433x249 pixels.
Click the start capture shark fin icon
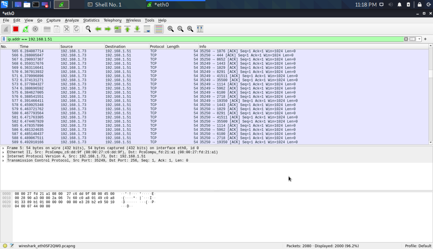(6, 29)
